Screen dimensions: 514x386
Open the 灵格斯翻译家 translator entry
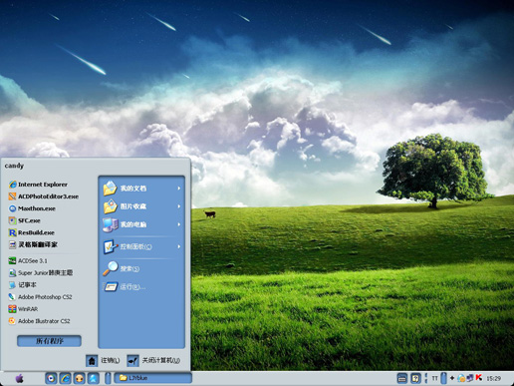click(33, 244)
